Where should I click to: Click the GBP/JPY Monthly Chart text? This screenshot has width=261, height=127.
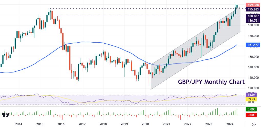pyautogui.click(x=211, y=82)
